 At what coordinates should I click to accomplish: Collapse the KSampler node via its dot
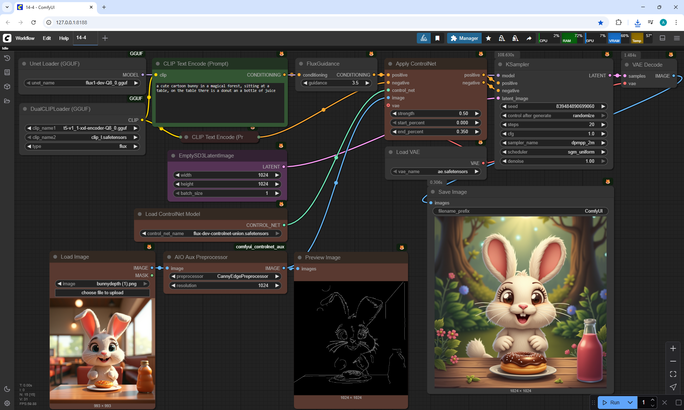tap(500, 64)
